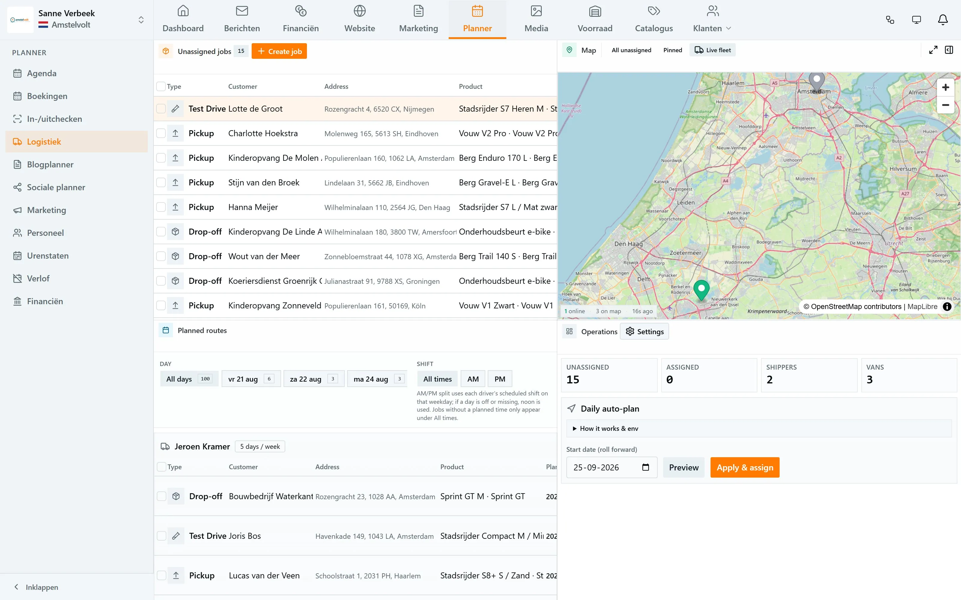Open the Voorraad tab

point(595,19)
